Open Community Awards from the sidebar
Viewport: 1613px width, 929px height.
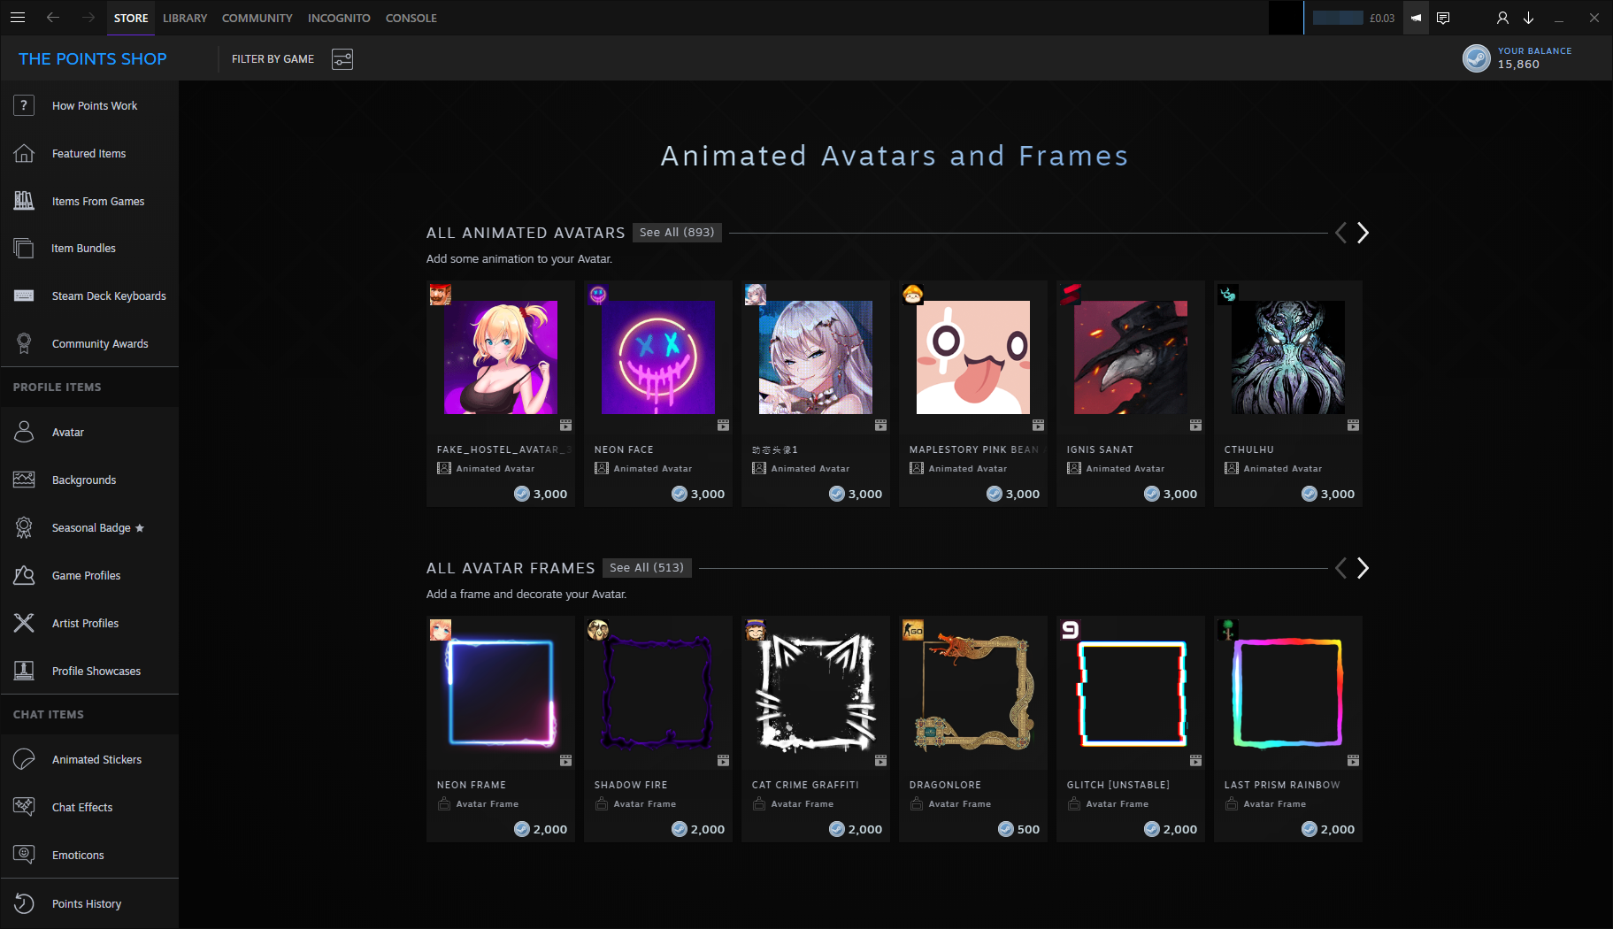pos(99,343)
